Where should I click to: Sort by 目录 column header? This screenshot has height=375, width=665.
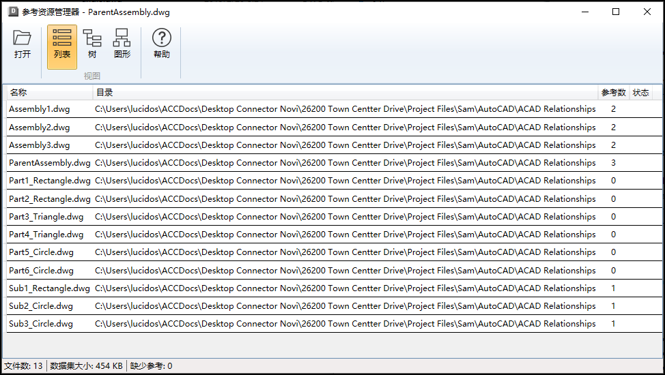tap(345, 92)
